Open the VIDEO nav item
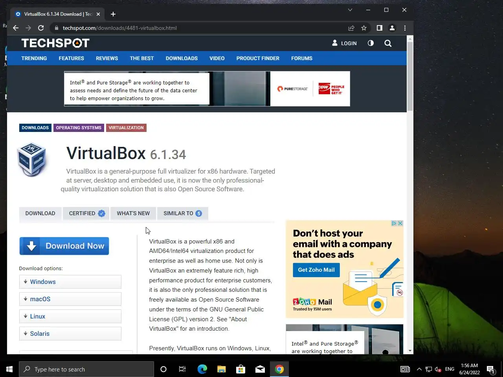This screenshot has width=503, height=377. pos(217,58)
